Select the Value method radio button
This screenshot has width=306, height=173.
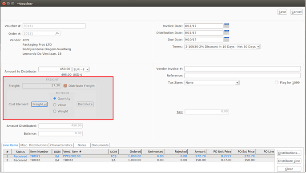(55, 105)
